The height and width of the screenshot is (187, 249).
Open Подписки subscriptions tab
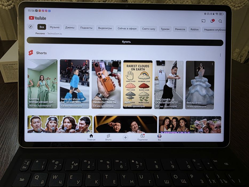[x=143, y=138]
